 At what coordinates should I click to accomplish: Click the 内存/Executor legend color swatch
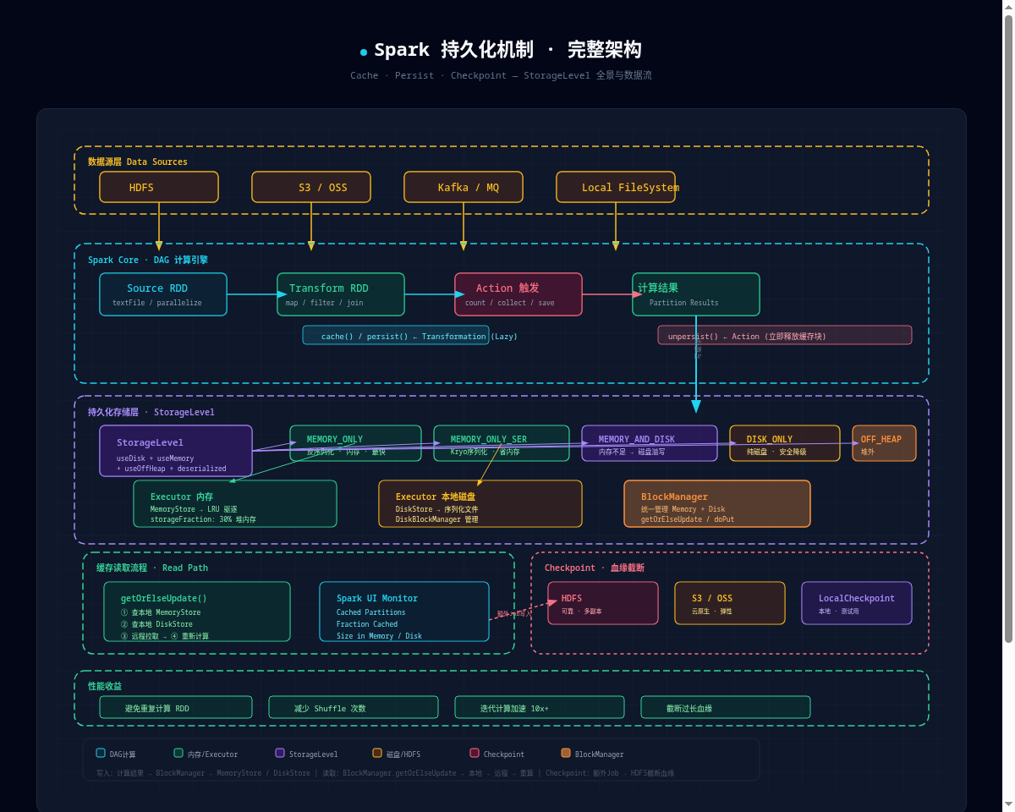pos(178,753)
